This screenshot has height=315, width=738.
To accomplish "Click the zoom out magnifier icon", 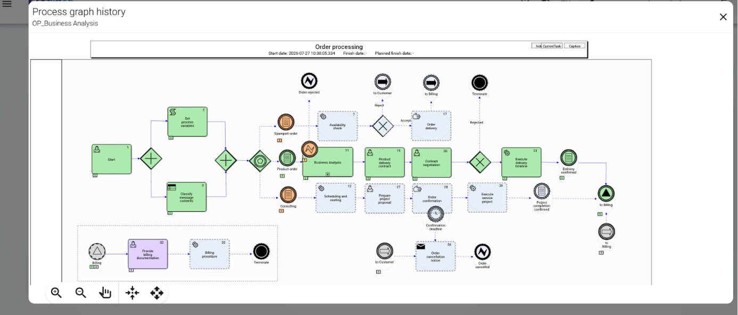I will coord(81,293).
